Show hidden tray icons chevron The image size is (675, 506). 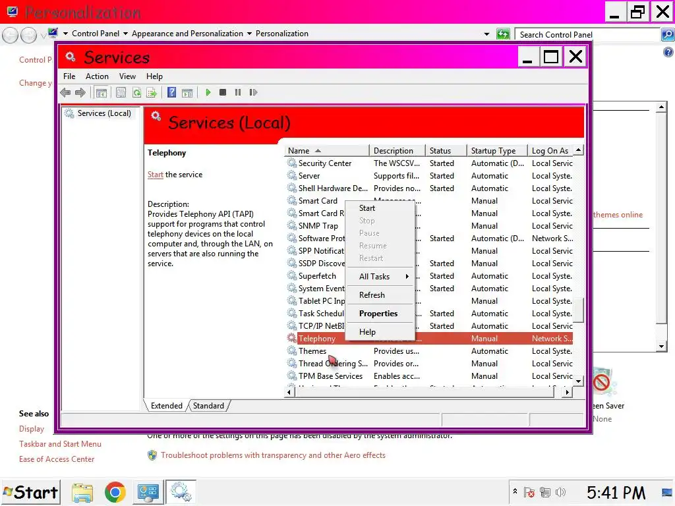click(515, 491)
